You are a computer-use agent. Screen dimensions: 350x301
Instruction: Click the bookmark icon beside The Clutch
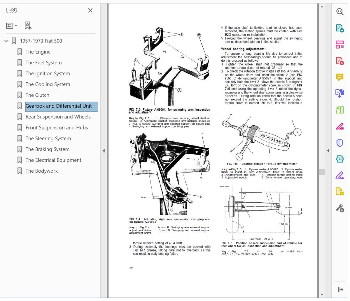click(20, 95)
